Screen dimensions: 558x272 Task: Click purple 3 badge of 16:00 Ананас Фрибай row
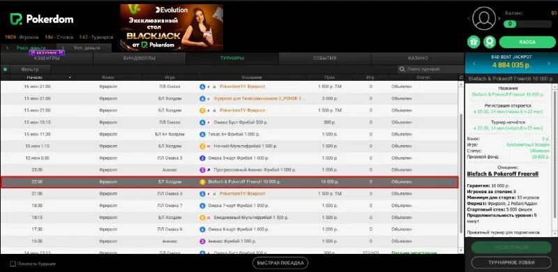click(202, 241)
